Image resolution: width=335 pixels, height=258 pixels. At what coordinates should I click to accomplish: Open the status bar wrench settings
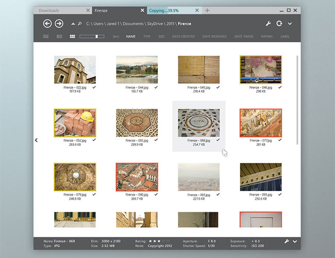[287, 242]
